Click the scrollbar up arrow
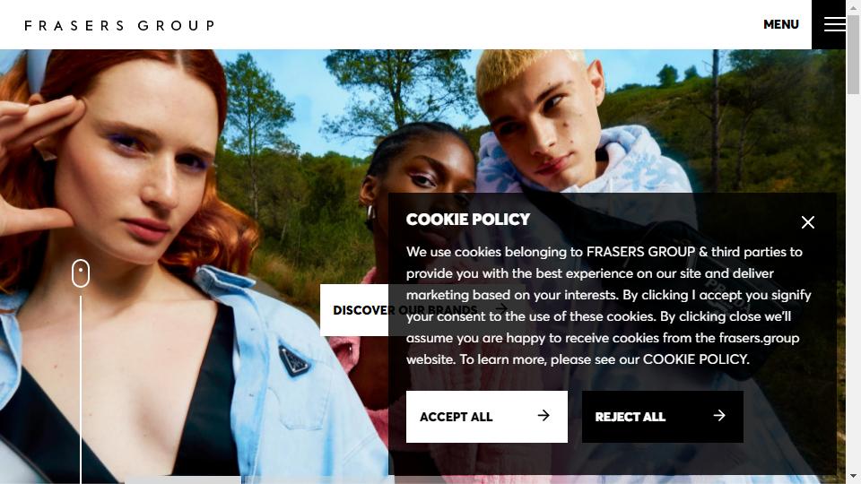The image size is (861, 484). coord(853,8)
